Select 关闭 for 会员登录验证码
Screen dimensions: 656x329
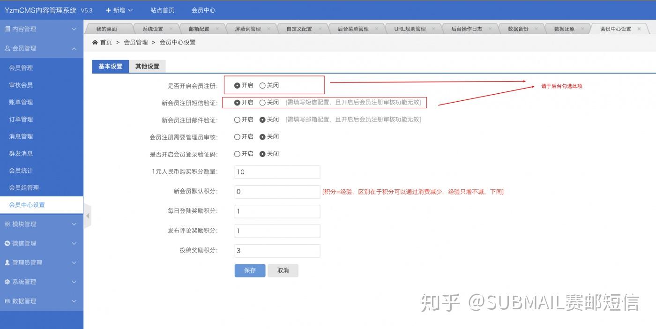[262, 154]
